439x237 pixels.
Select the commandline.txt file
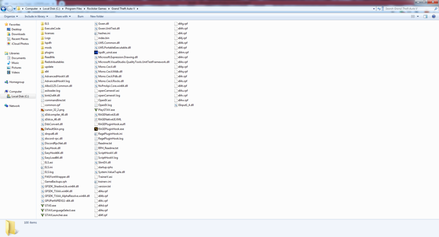[55, 100]
